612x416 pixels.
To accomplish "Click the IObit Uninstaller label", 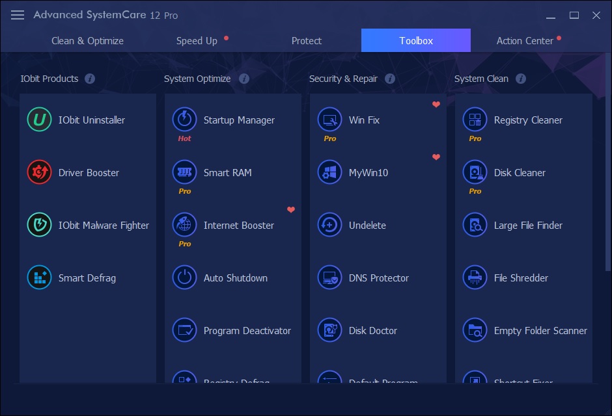I will point(92,120).
